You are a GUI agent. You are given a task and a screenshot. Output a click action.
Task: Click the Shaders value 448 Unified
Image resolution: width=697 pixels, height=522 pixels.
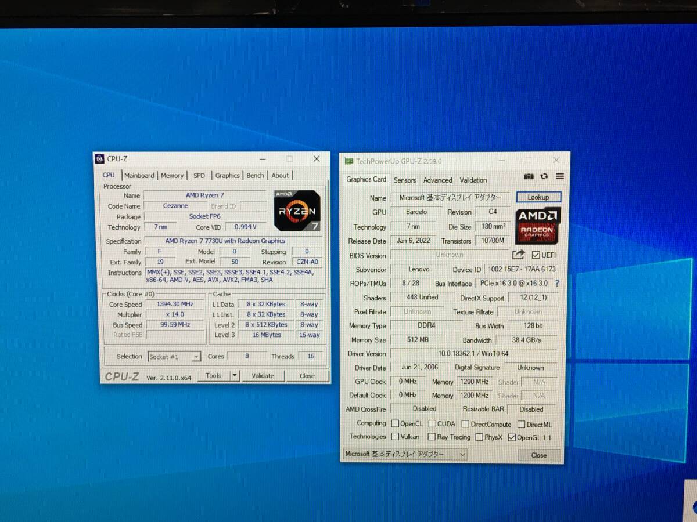[422, 298]
